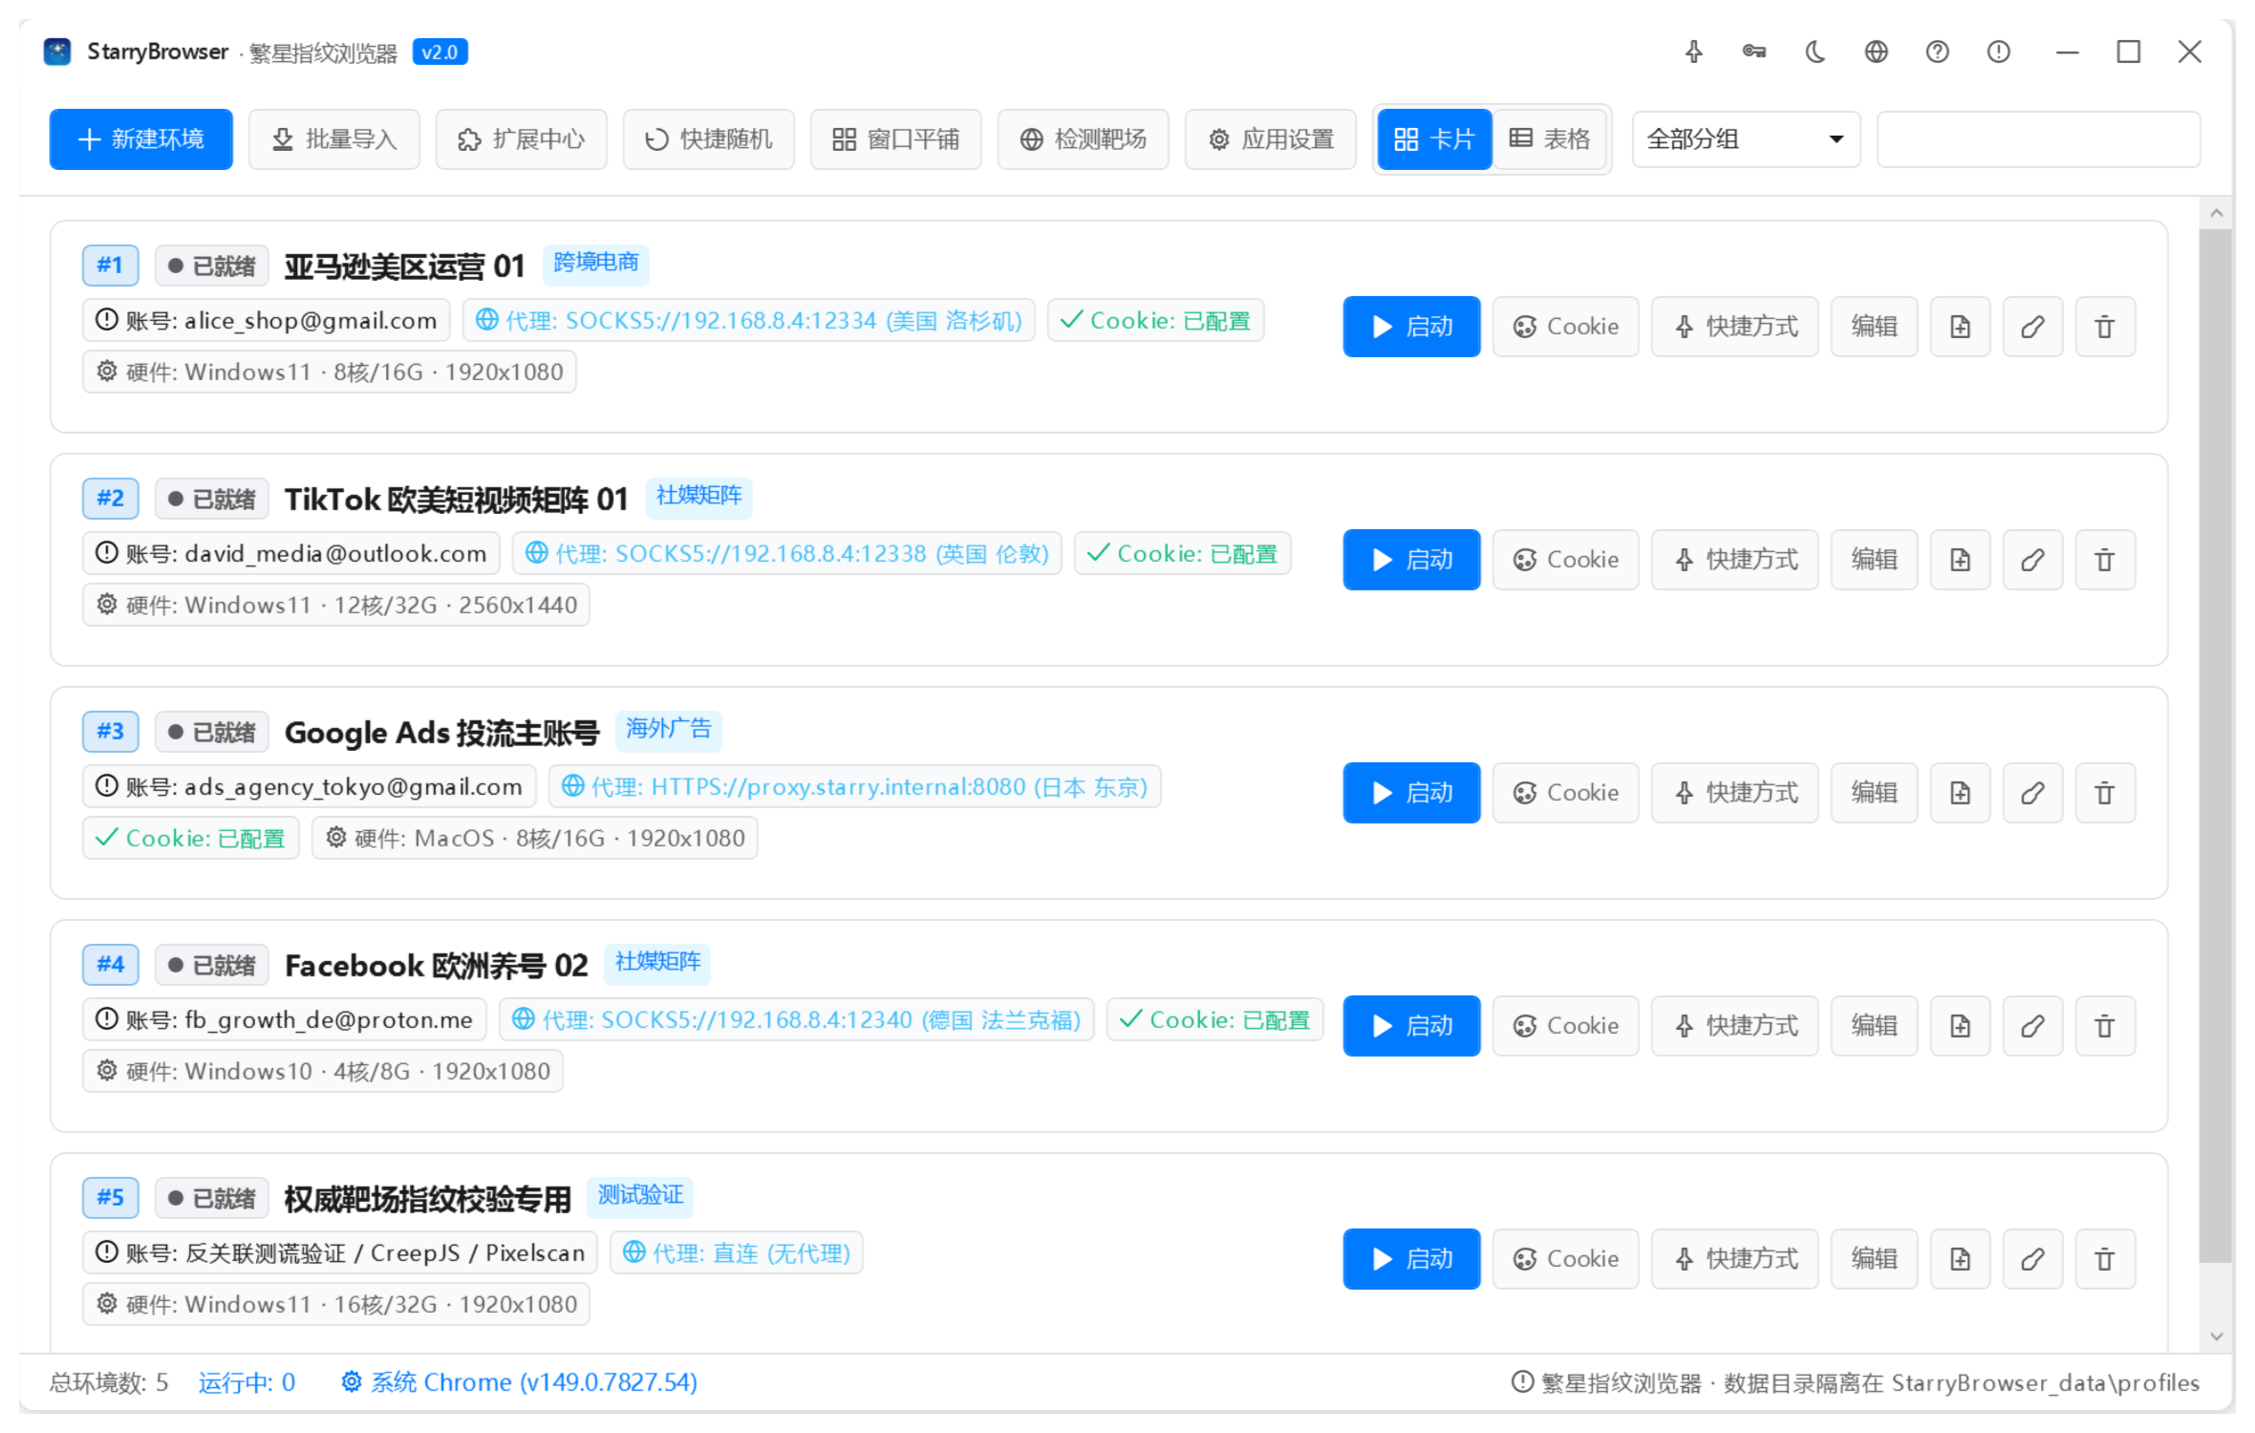Viewport: 2255px width, 1433px height.
Task: Click 系统 Chrome (v149.0.7827.54) in status bar
Action: click(x=520, y=1382)
